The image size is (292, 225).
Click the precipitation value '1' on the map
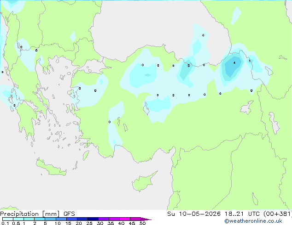250,61
